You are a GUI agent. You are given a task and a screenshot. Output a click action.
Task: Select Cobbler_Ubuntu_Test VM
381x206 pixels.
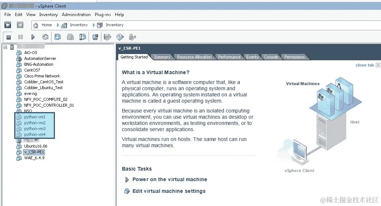[44, 88]
